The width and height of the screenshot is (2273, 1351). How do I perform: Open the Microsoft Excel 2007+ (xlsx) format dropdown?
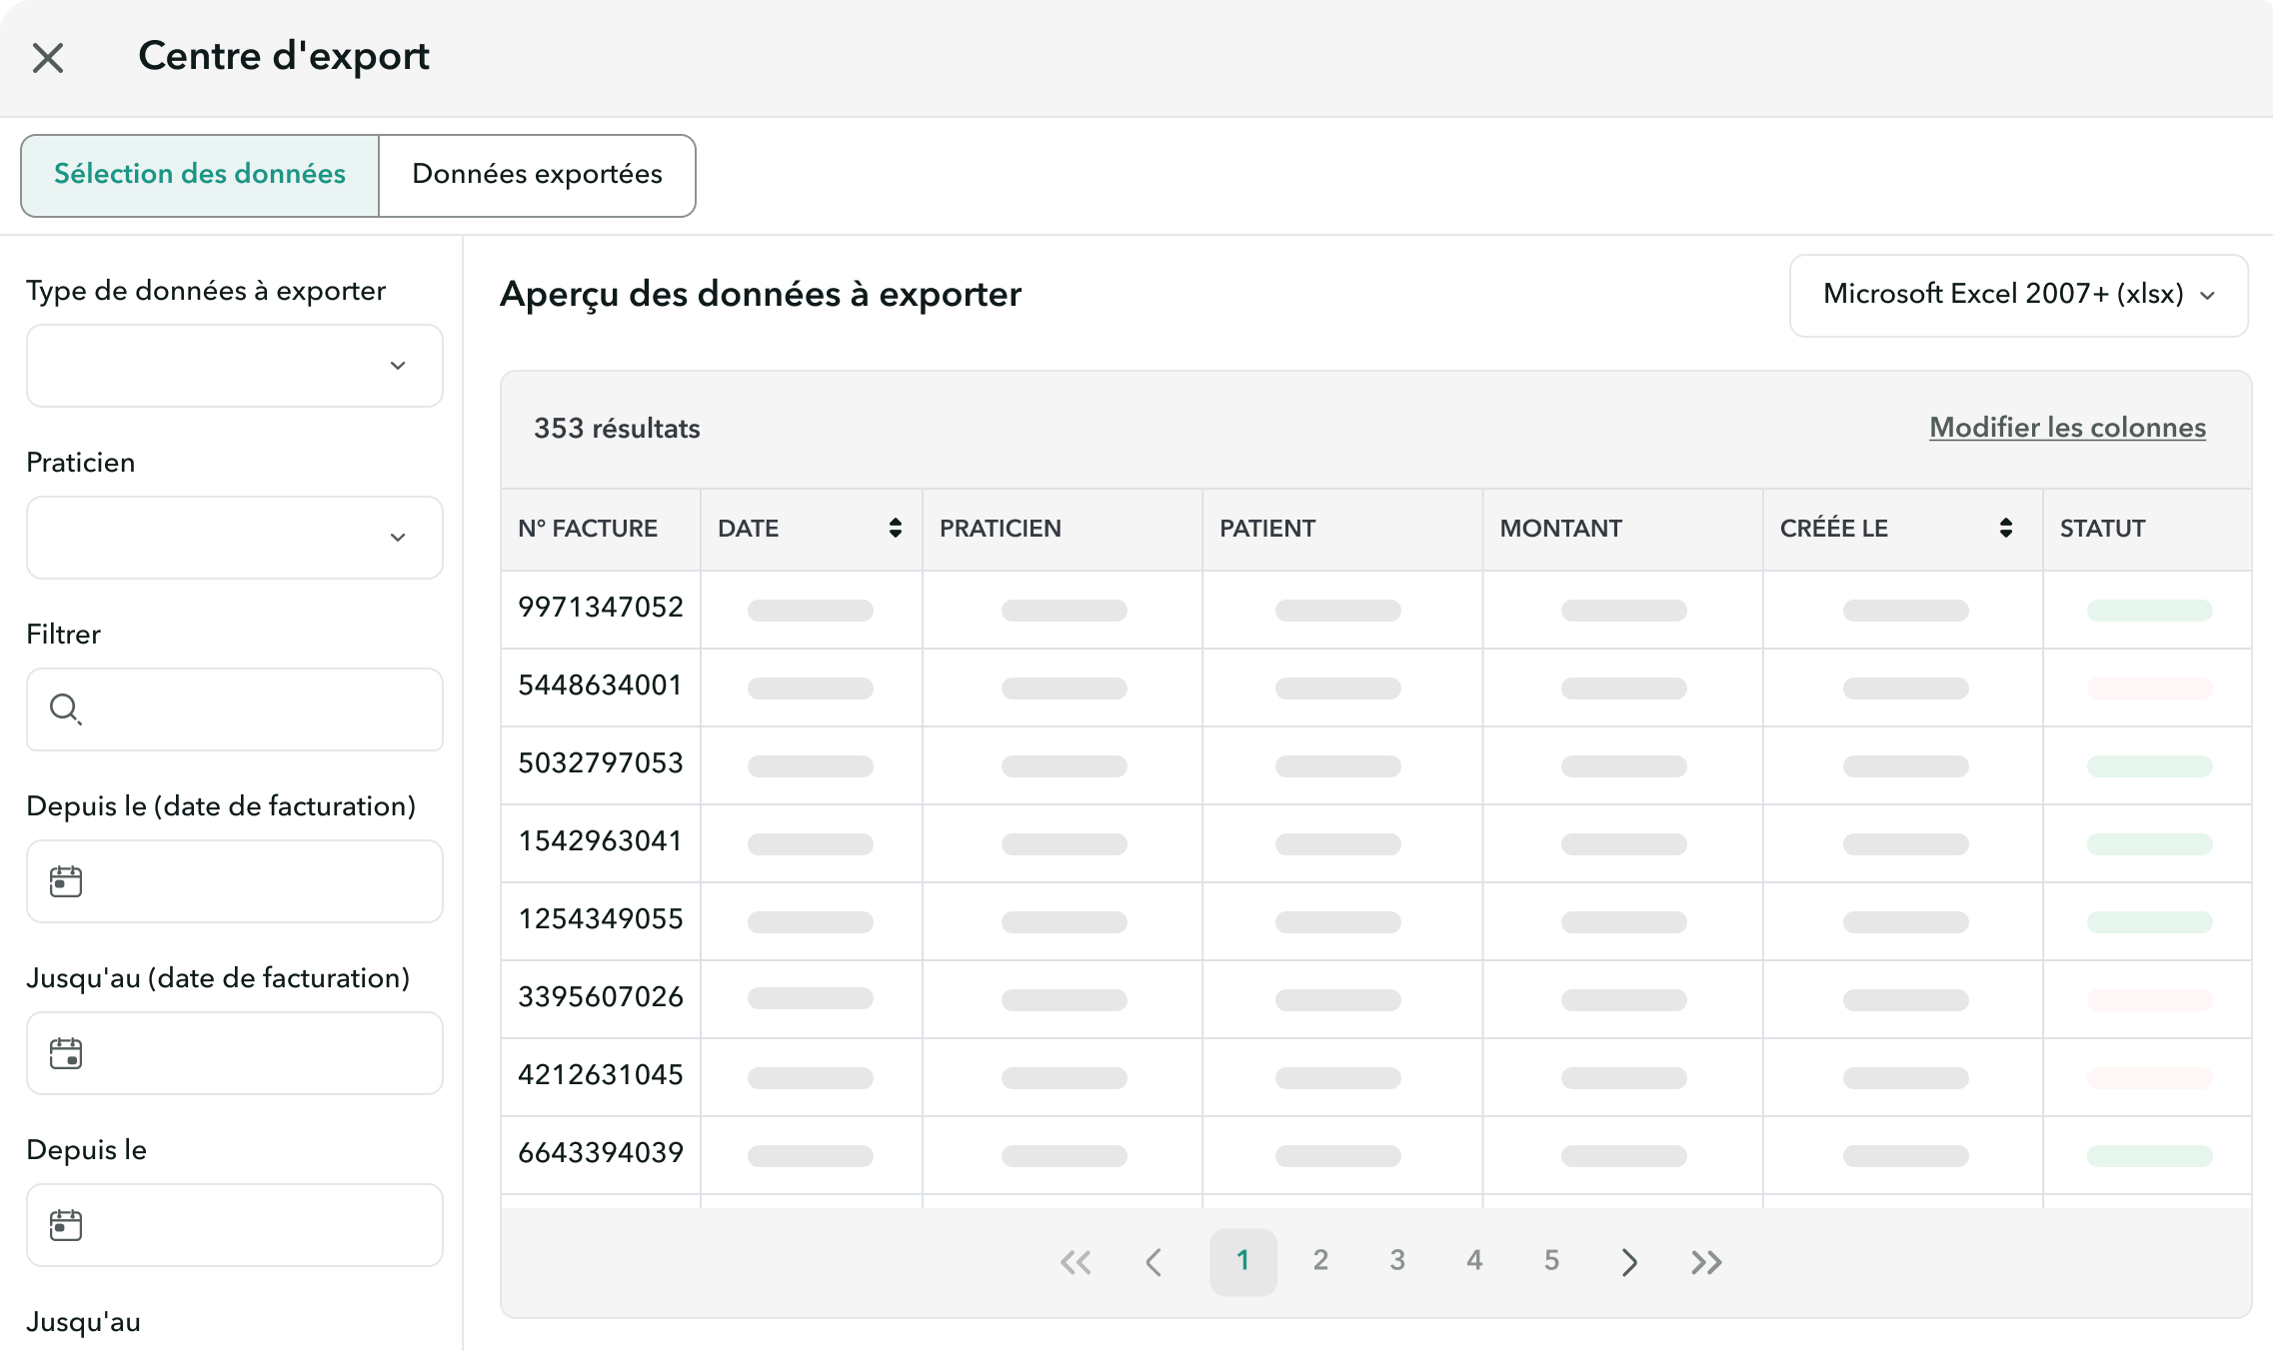2018,295
